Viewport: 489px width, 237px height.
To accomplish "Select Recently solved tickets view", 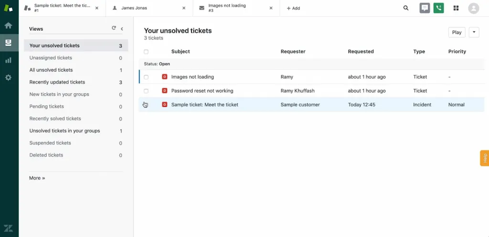I will pyautogui.click(x=76, y=118).
